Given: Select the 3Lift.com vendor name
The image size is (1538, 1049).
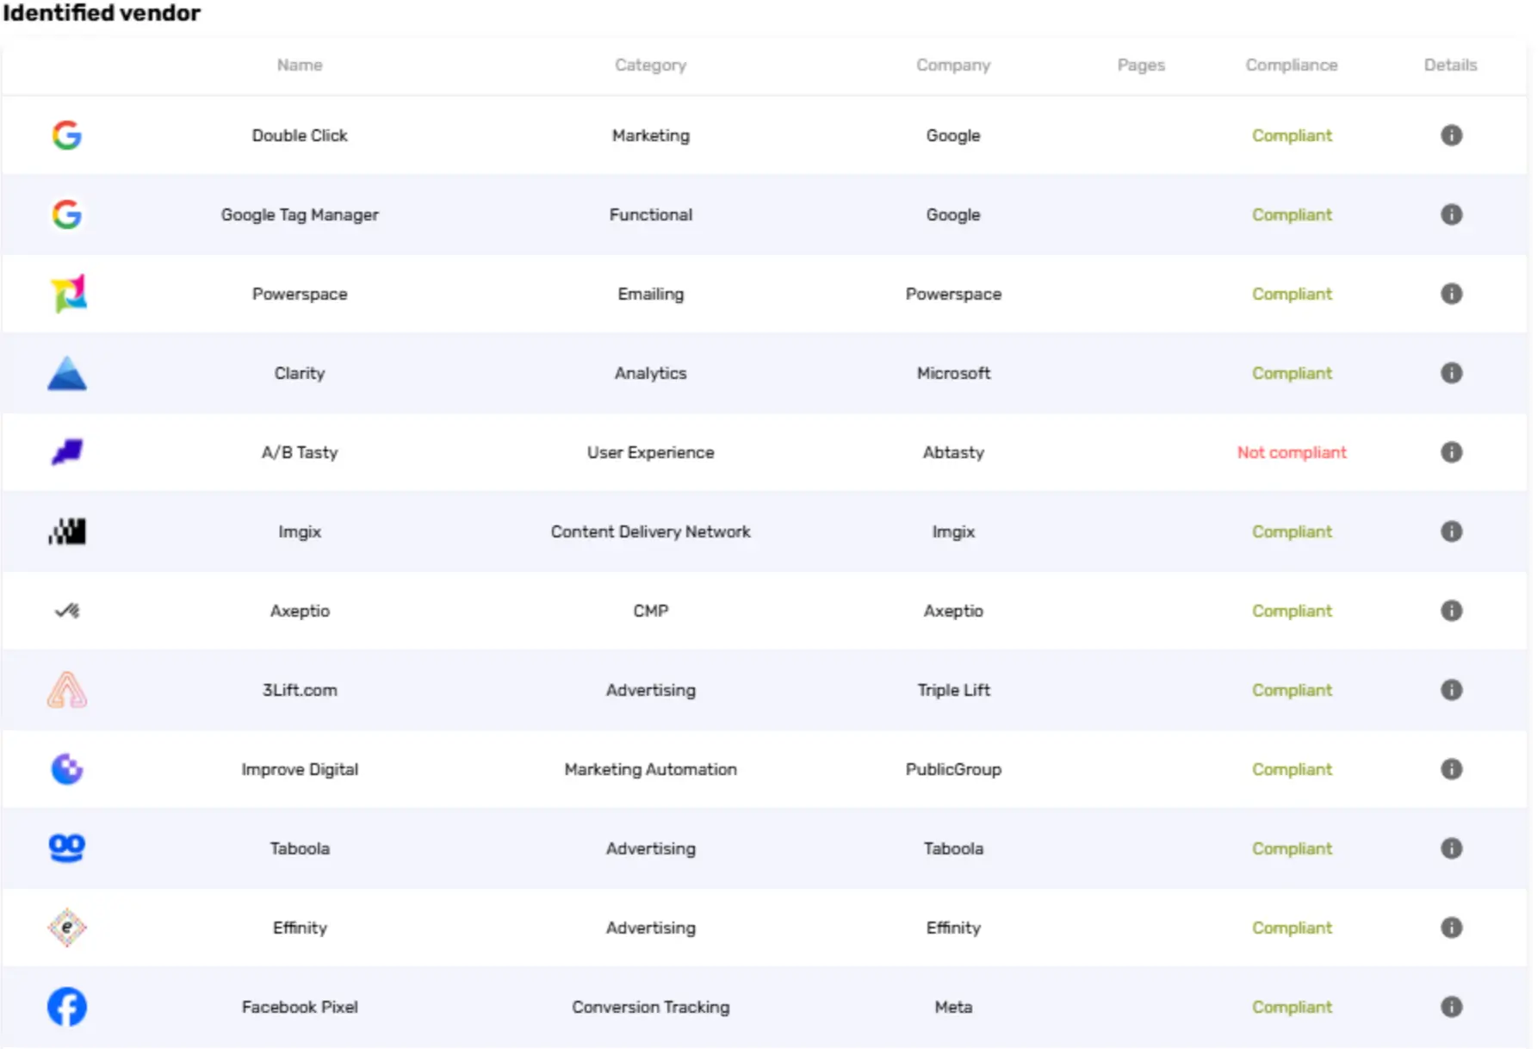Looking at the screenshot, I should pyautogui.click(x=300, y=690).
